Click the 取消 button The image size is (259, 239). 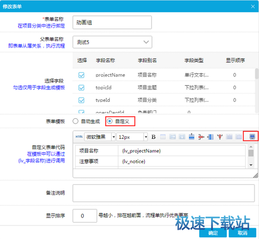(243, 233)
